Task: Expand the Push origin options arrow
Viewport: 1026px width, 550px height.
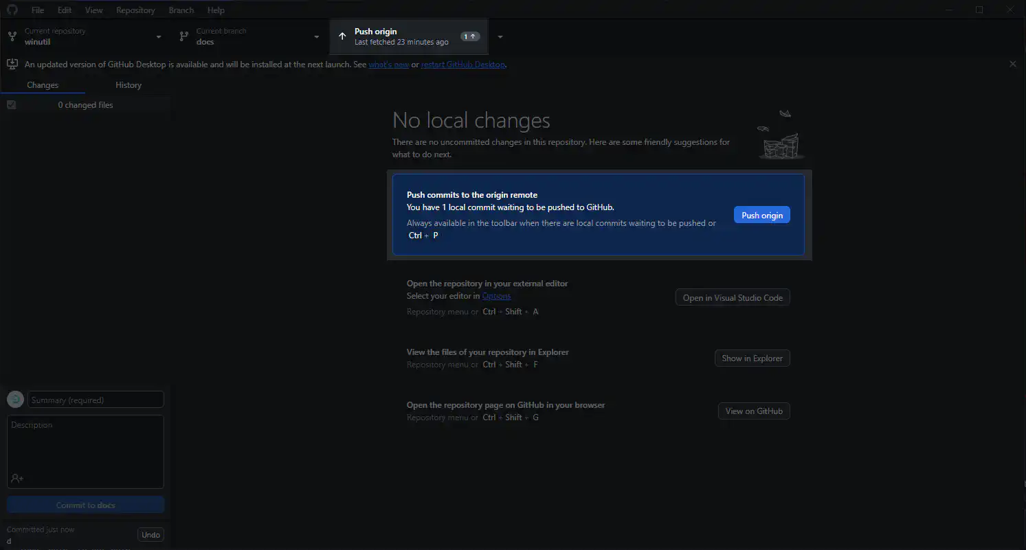Action: 500,36
